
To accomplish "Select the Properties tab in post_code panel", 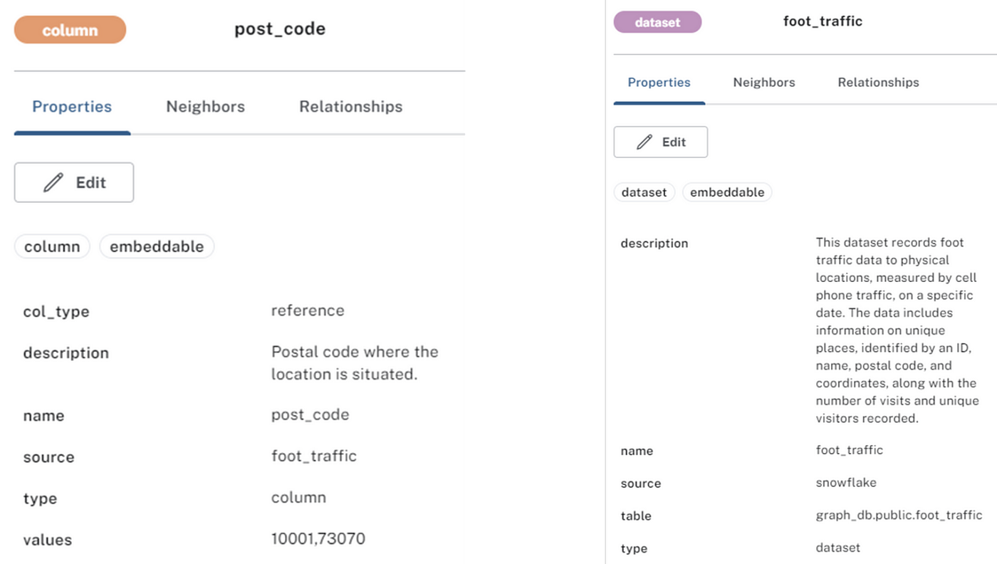I will 72,107.
